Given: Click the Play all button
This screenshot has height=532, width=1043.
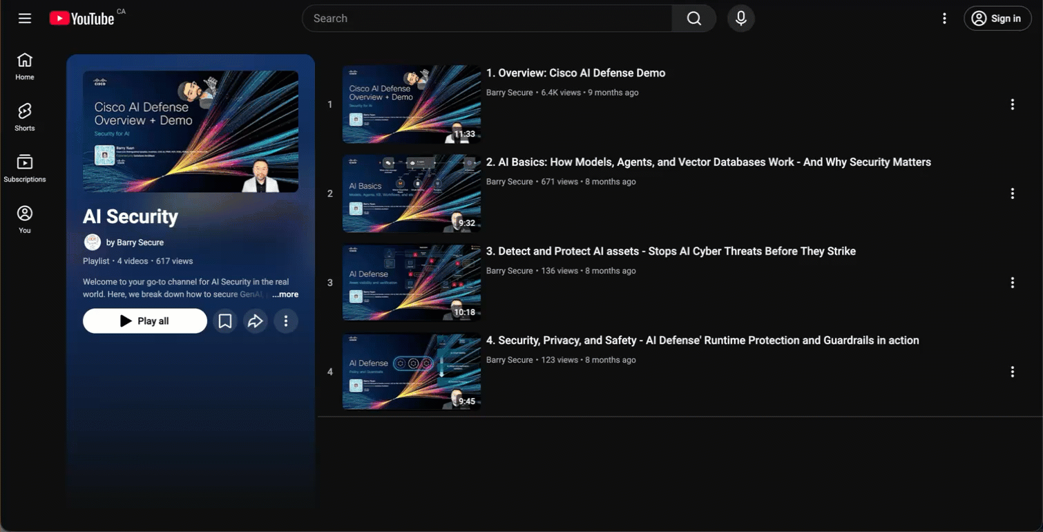Looking at the screenshot, I should click(145, 321).
